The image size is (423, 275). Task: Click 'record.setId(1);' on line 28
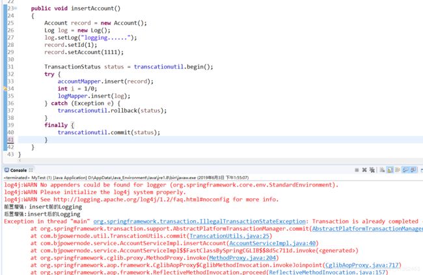[x=71, y=45]
